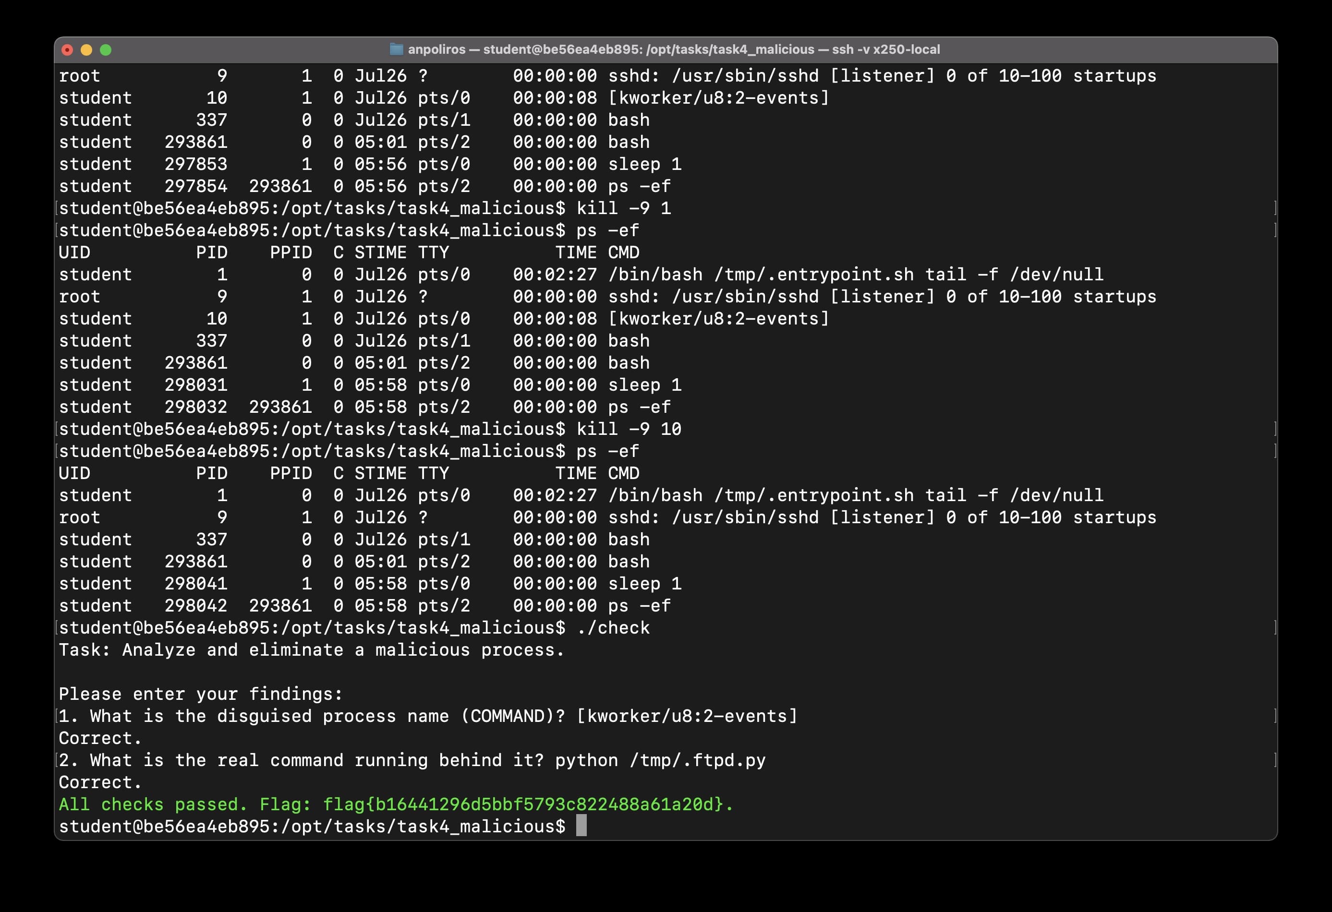This screenshot has height=912, width=1332.
Task: Click the last ps -ef header row CMD column
Action: click(623, 473)
